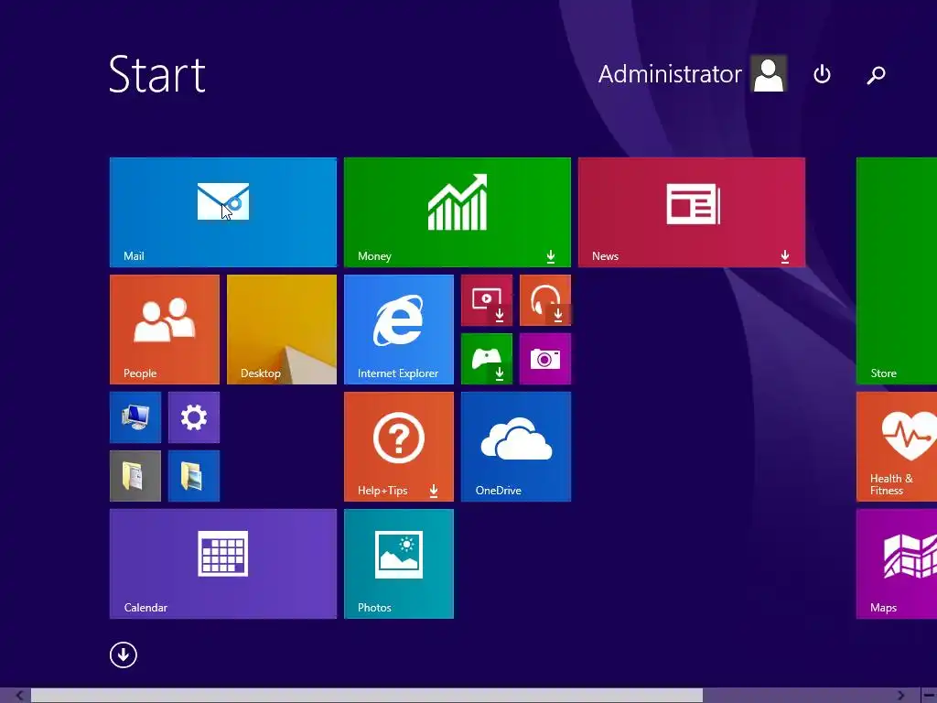Click the scrollbar right arrow
This screenshot has width=937, height=703.
pos(900,696)
